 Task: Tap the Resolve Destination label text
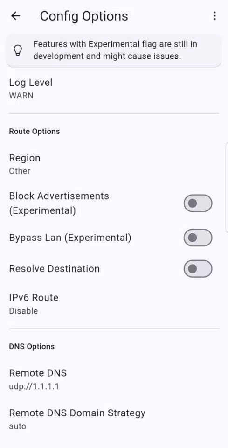tap(54, 269)
